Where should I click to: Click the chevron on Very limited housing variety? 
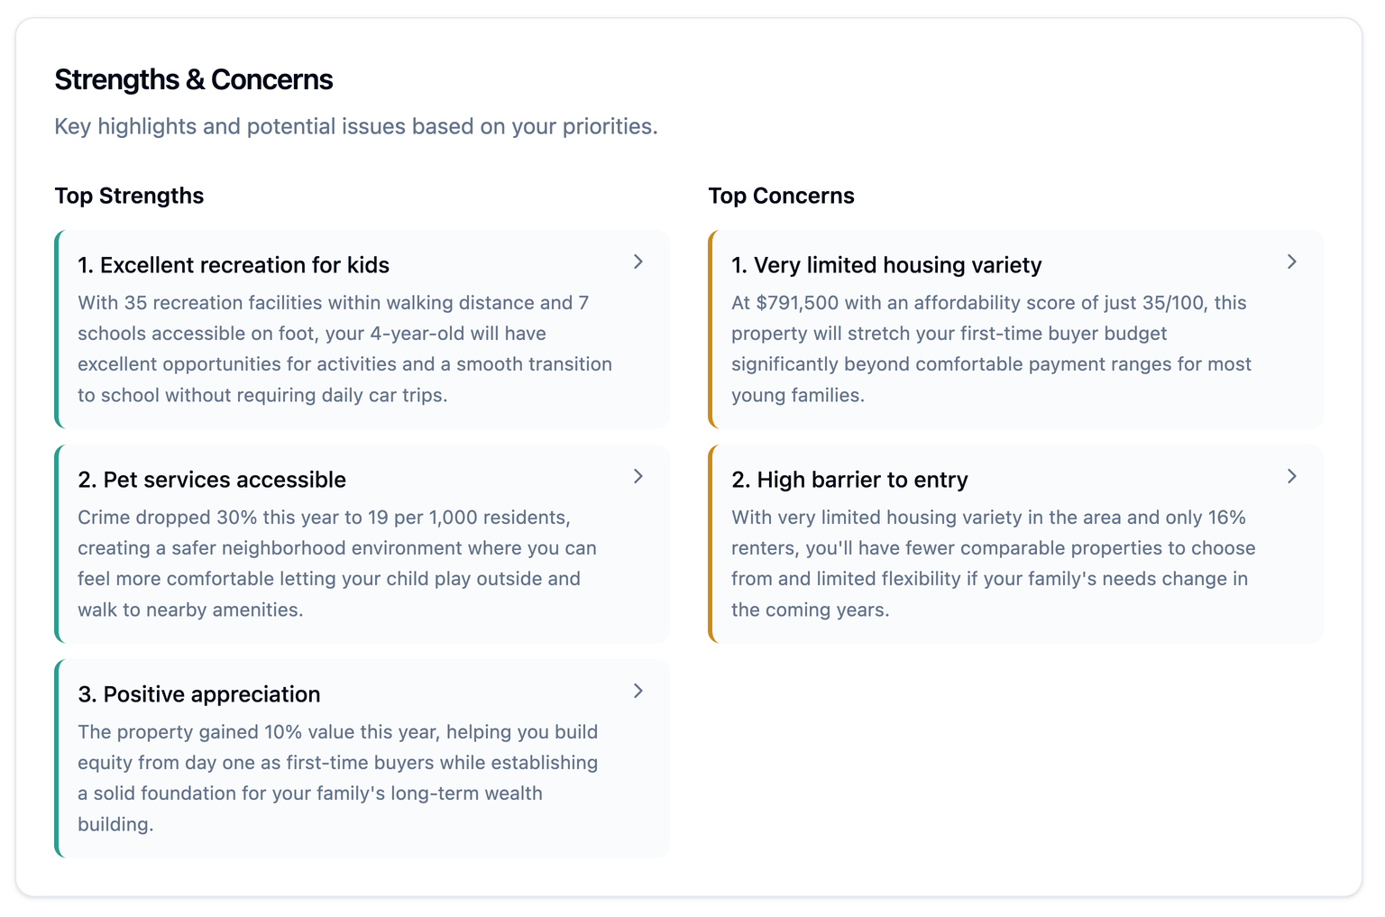tap(1291, 261)
